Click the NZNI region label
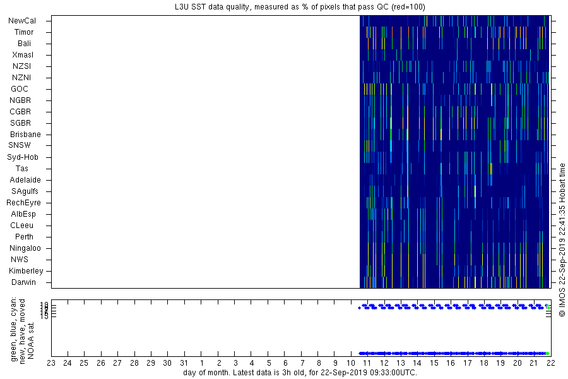 21,78
